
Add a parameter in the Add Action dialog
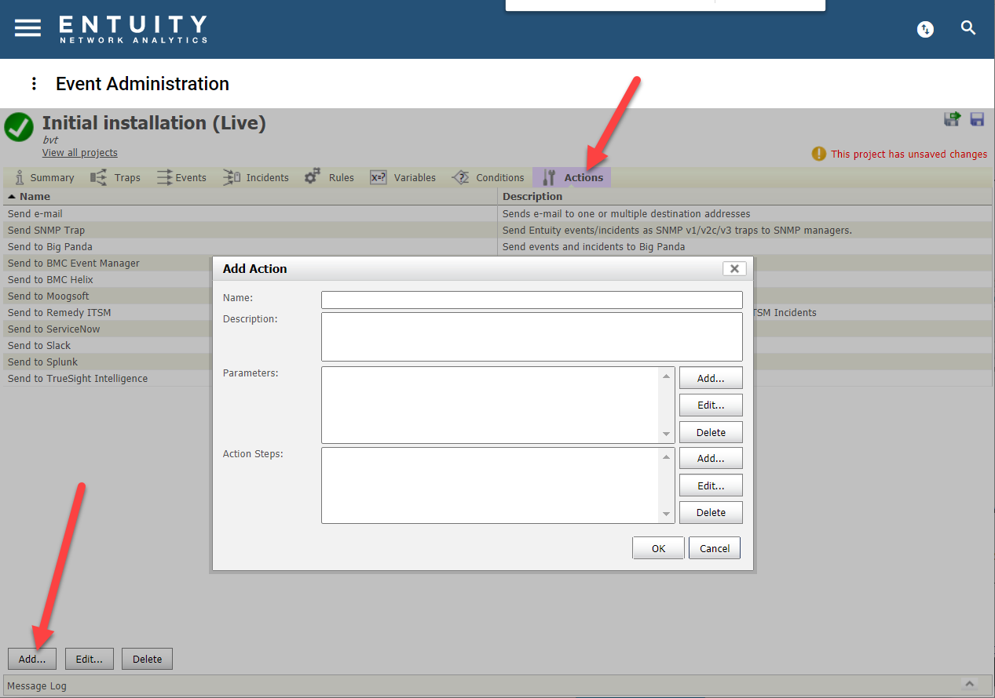click(711, 378)
